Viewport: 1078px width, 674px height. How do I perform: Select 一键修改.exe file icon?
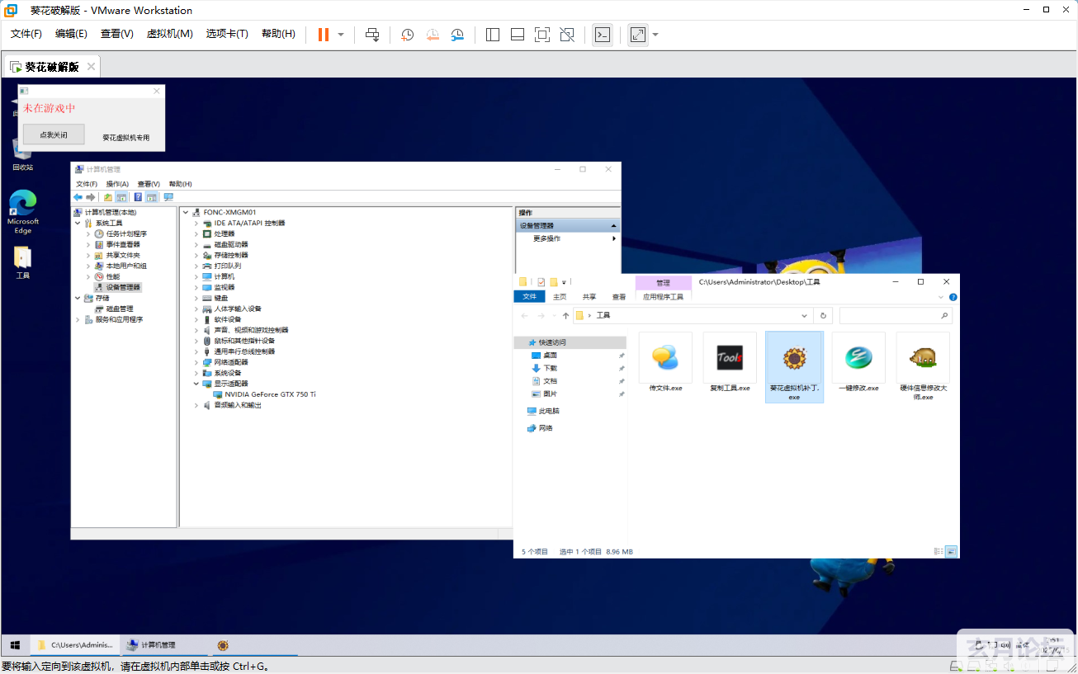(x=858, y=365)
